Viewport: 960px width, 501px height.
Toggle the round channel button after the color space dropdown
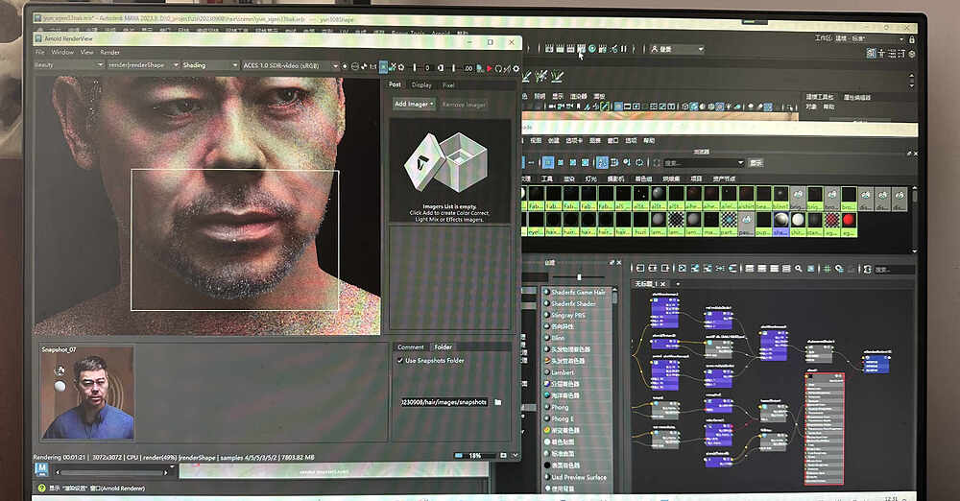click(345, 66)
